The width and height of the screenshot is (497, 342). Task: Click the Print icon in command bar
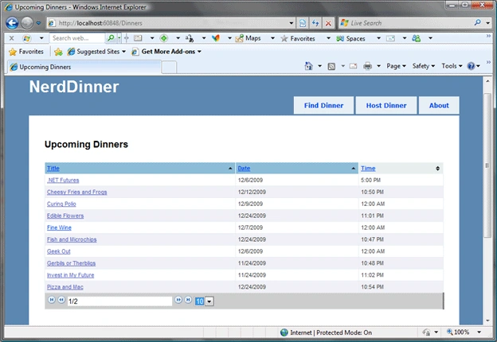367,66
